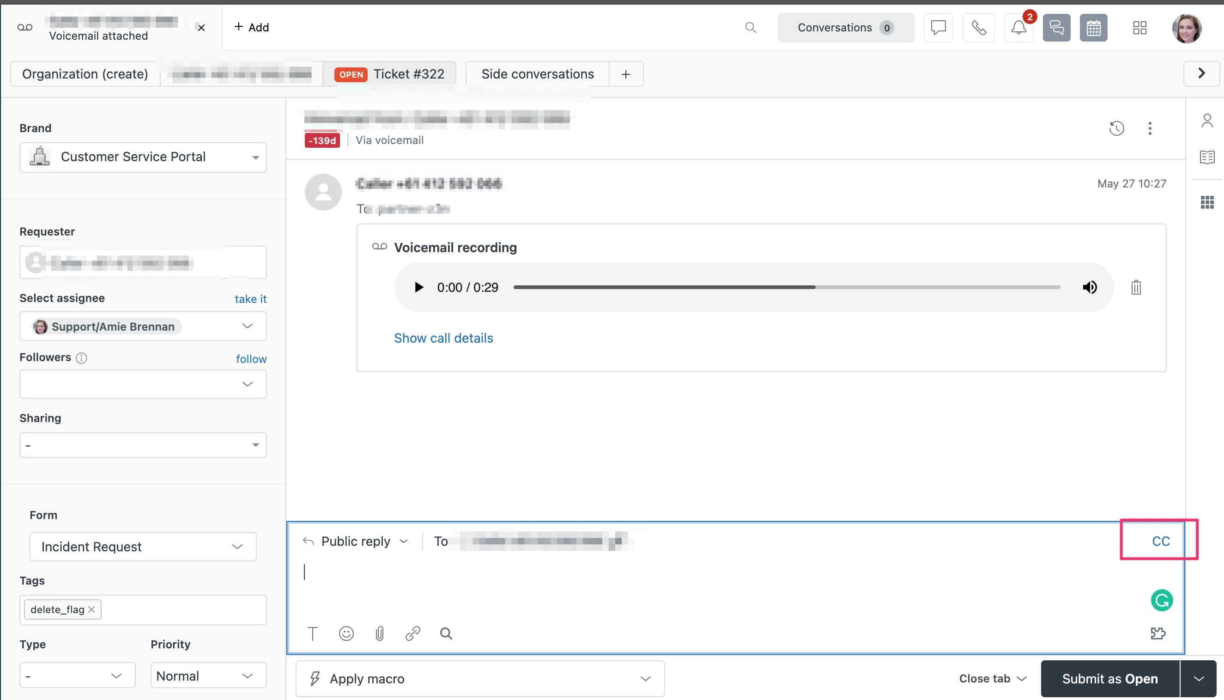Image resolution: width=1224 pixels, height=700 pixels.
Task: Open the Priority Normal dropdown
Action: tap(208, 676)
